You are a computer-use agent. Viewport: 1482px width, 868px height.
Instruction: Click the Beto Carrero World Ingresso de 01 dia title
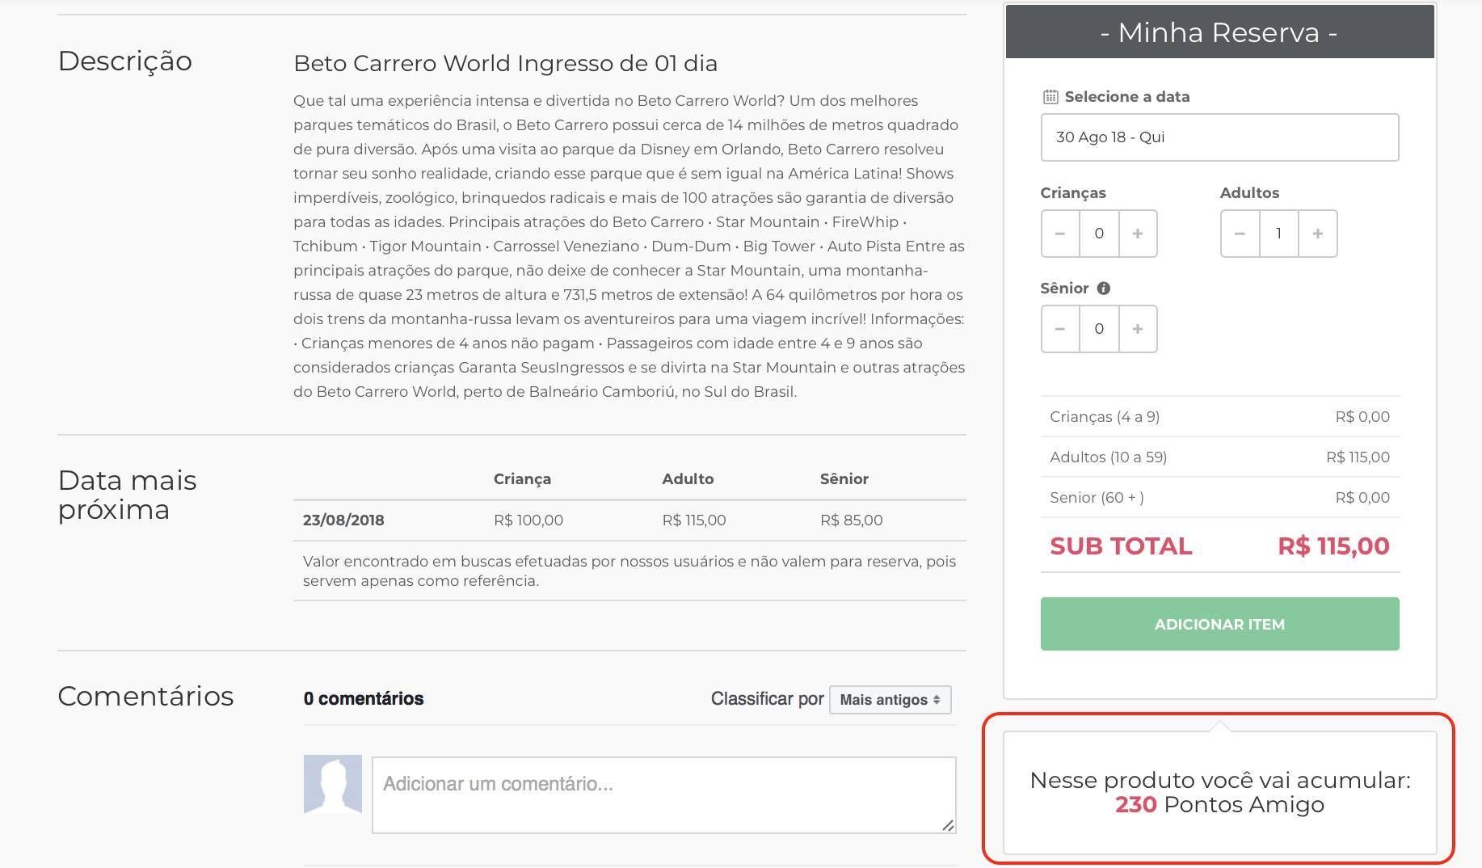point(505,64)
